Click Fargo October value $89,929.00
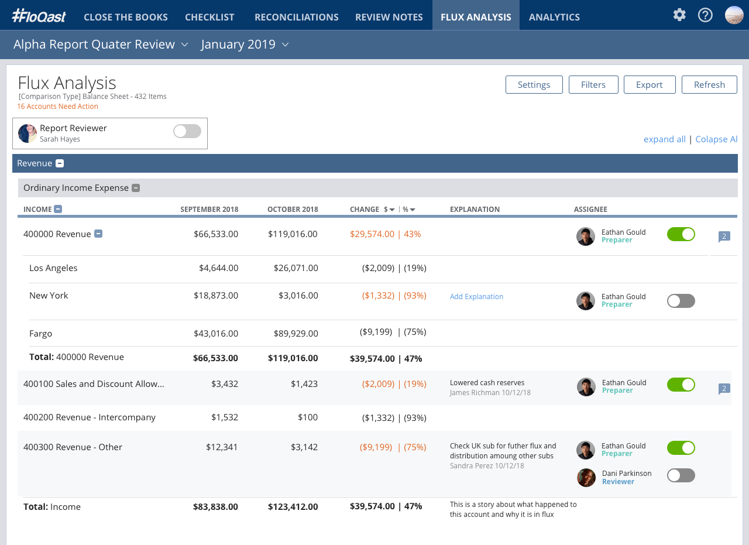 click(296, 334)
